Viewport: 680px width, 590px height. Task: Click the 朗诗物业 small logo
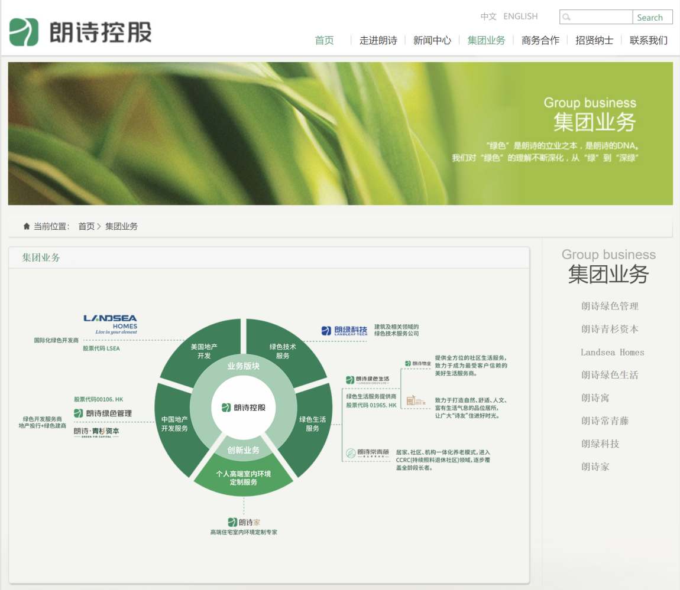point(418,363)
